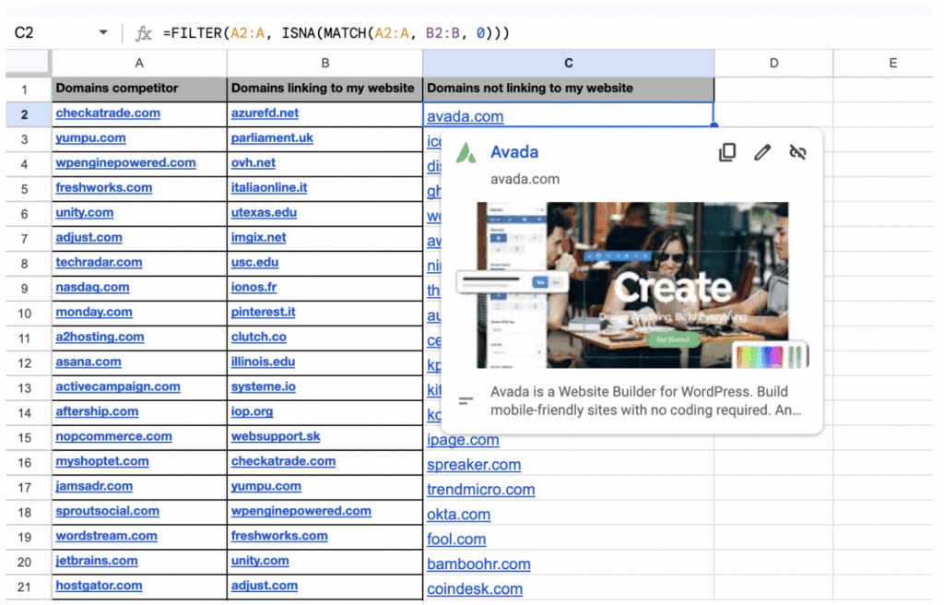Open the Name box dropdown arrow
Image resolution: width=944 pixels, height=605 pixels.
103,32
